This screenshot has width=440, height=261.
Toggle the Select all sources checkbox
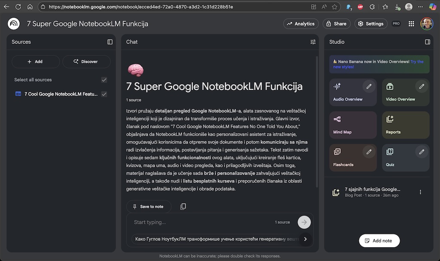(x=104, y=80)
